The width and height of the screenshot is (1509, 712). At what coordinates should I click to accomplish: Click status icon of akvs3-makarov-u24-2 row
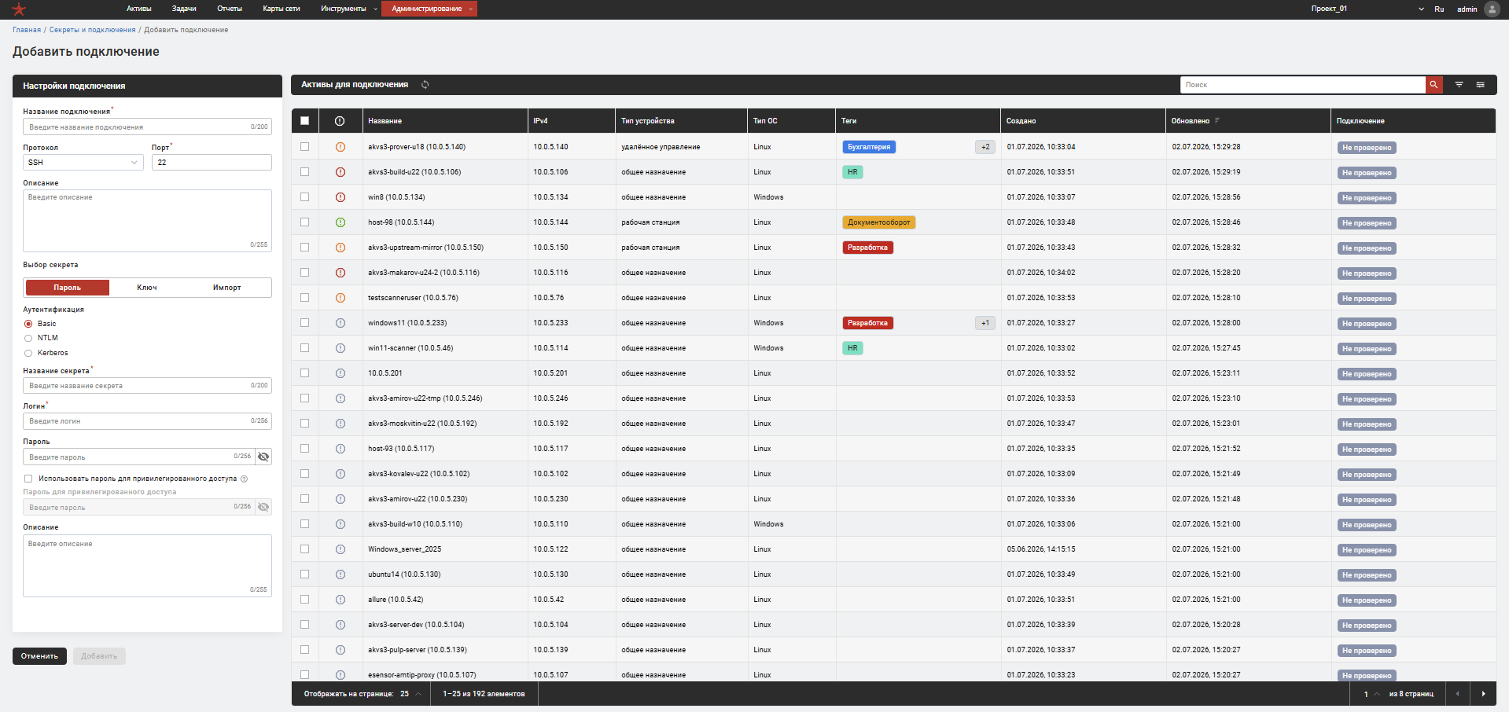tap(340, 273)
